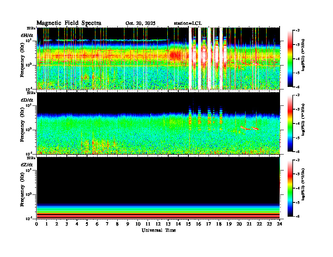Click the "5" hour tick on time axis
This screenshot has height=257, width=333.
[x=87, y=224]
